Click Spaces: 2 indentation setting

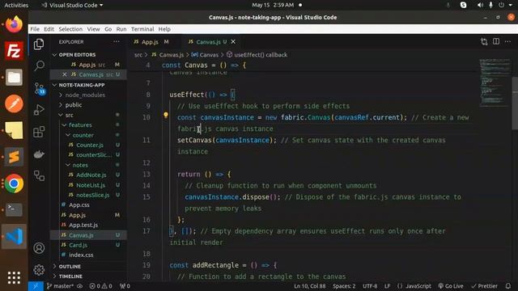344,286
